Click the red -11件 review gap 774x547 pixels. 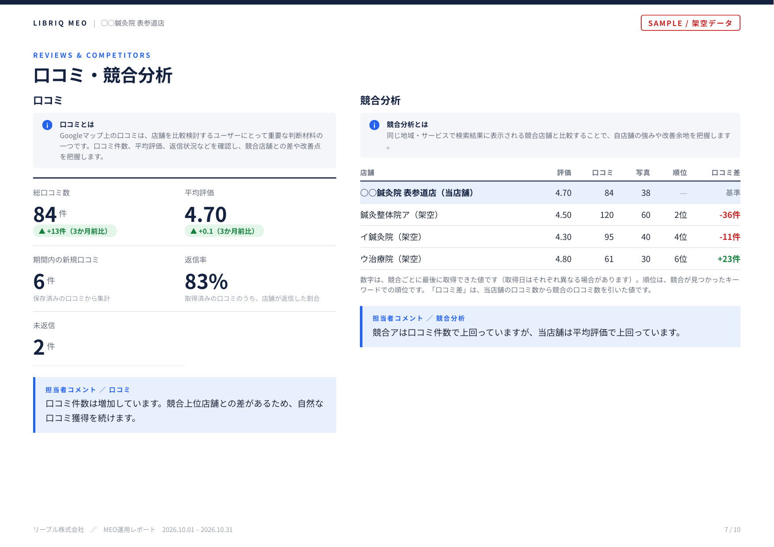click(x=730, y=237)
